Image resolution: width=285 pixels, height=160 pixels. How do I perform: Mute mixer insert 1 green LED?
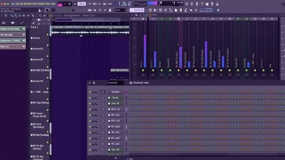153,70
